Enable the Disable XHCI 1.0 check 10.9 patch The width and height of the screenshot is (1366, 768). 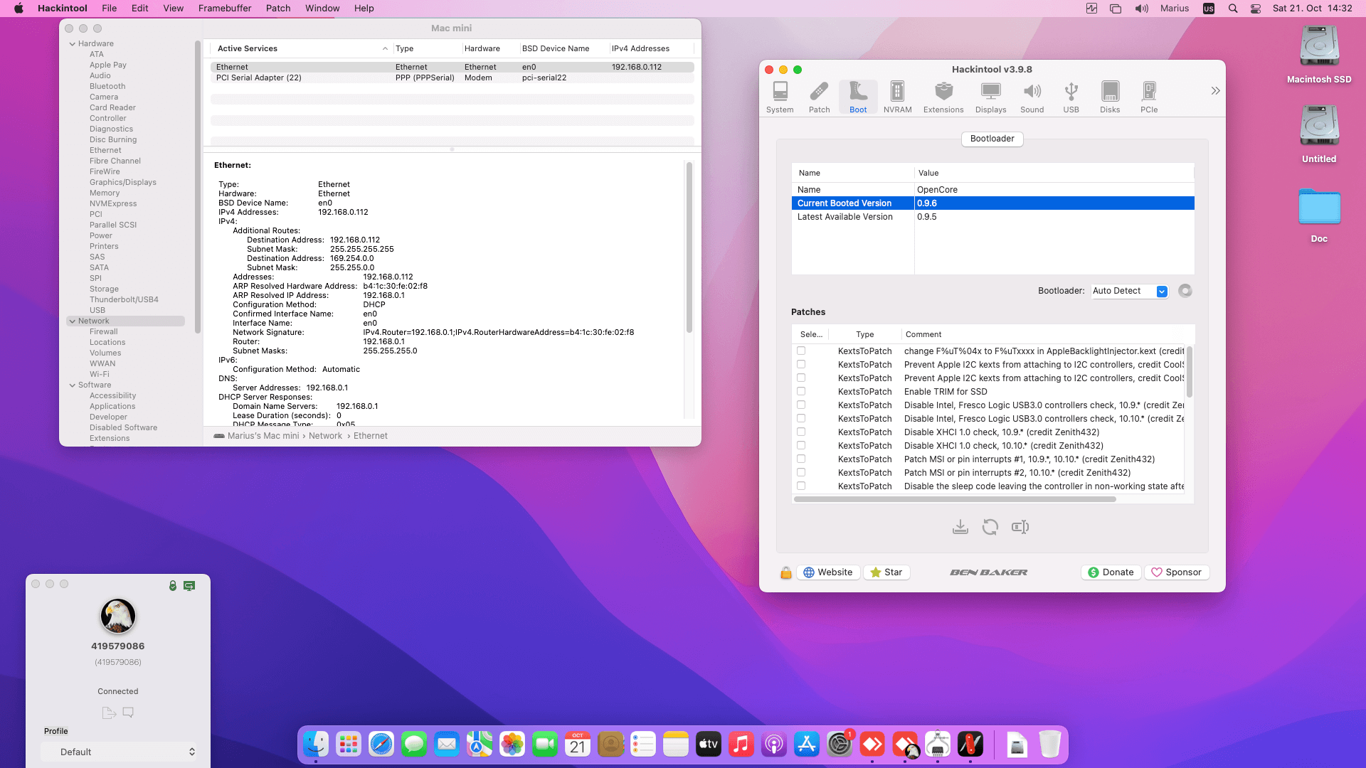tap(801, 432)
